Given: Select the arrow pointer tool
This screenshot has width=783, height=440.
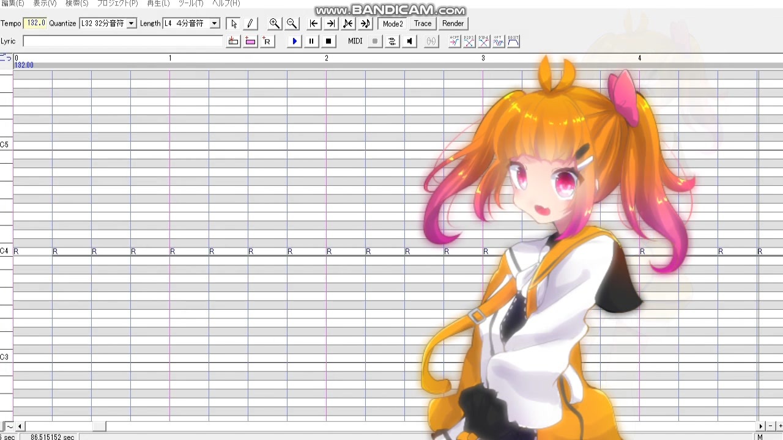Looking at the screenshot, I should 234,24.
